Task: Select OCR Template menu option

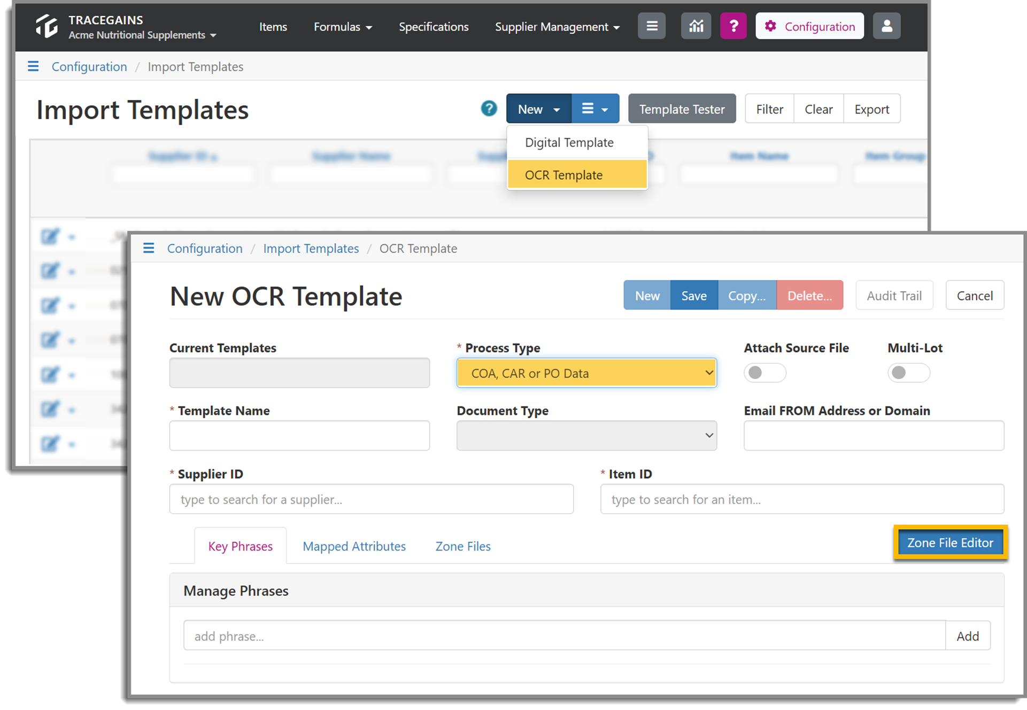Action: 577,175
